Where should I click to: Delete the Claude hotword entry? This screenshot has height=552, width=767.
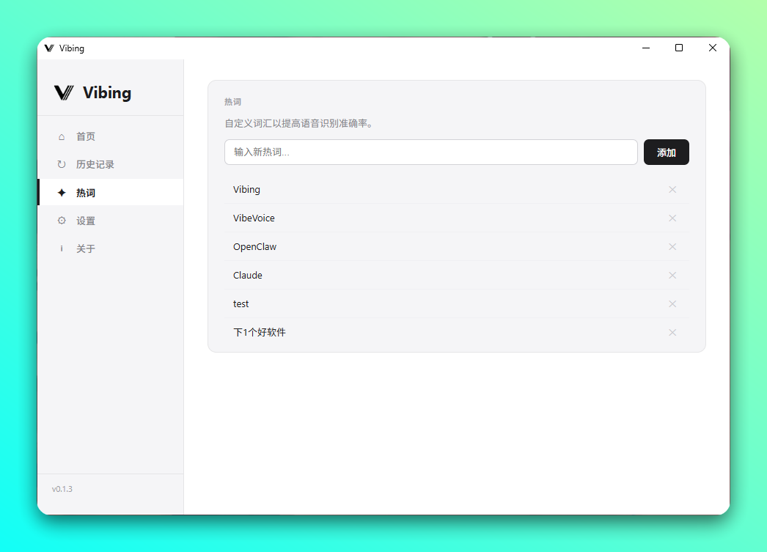click(x=672, y=275)
